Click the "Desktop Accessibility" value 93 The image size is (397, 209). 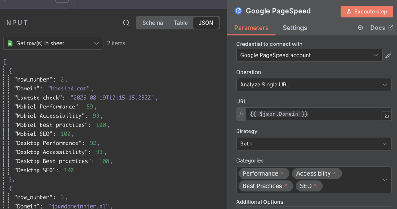point(99,152)
